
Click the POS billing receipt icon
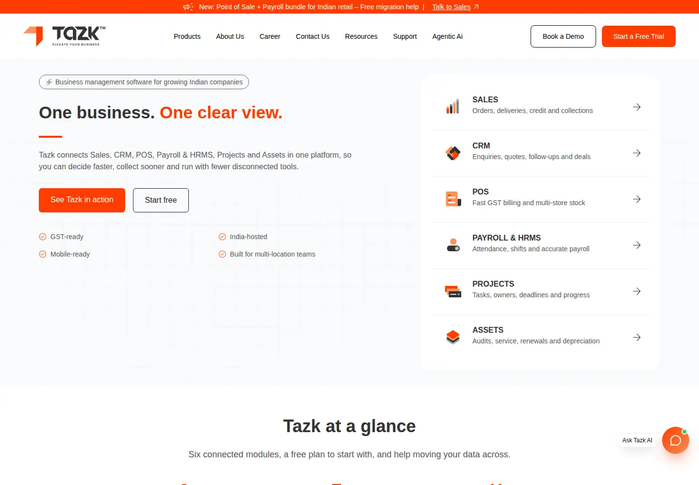tap(453, 199)
